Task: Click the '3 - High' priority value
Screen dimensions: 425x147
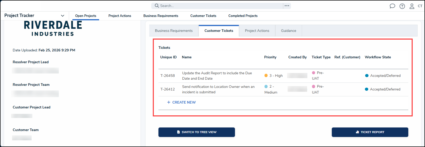Action: 273,76
